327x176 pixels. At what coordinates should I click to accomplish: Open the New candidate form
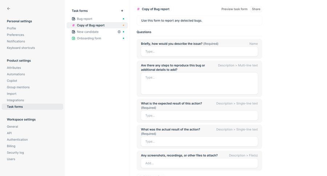97,32
